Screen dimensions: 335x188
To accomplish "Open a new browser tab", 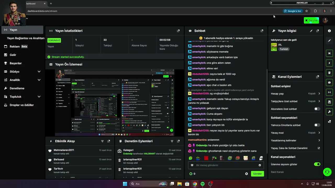I will 51,3.
